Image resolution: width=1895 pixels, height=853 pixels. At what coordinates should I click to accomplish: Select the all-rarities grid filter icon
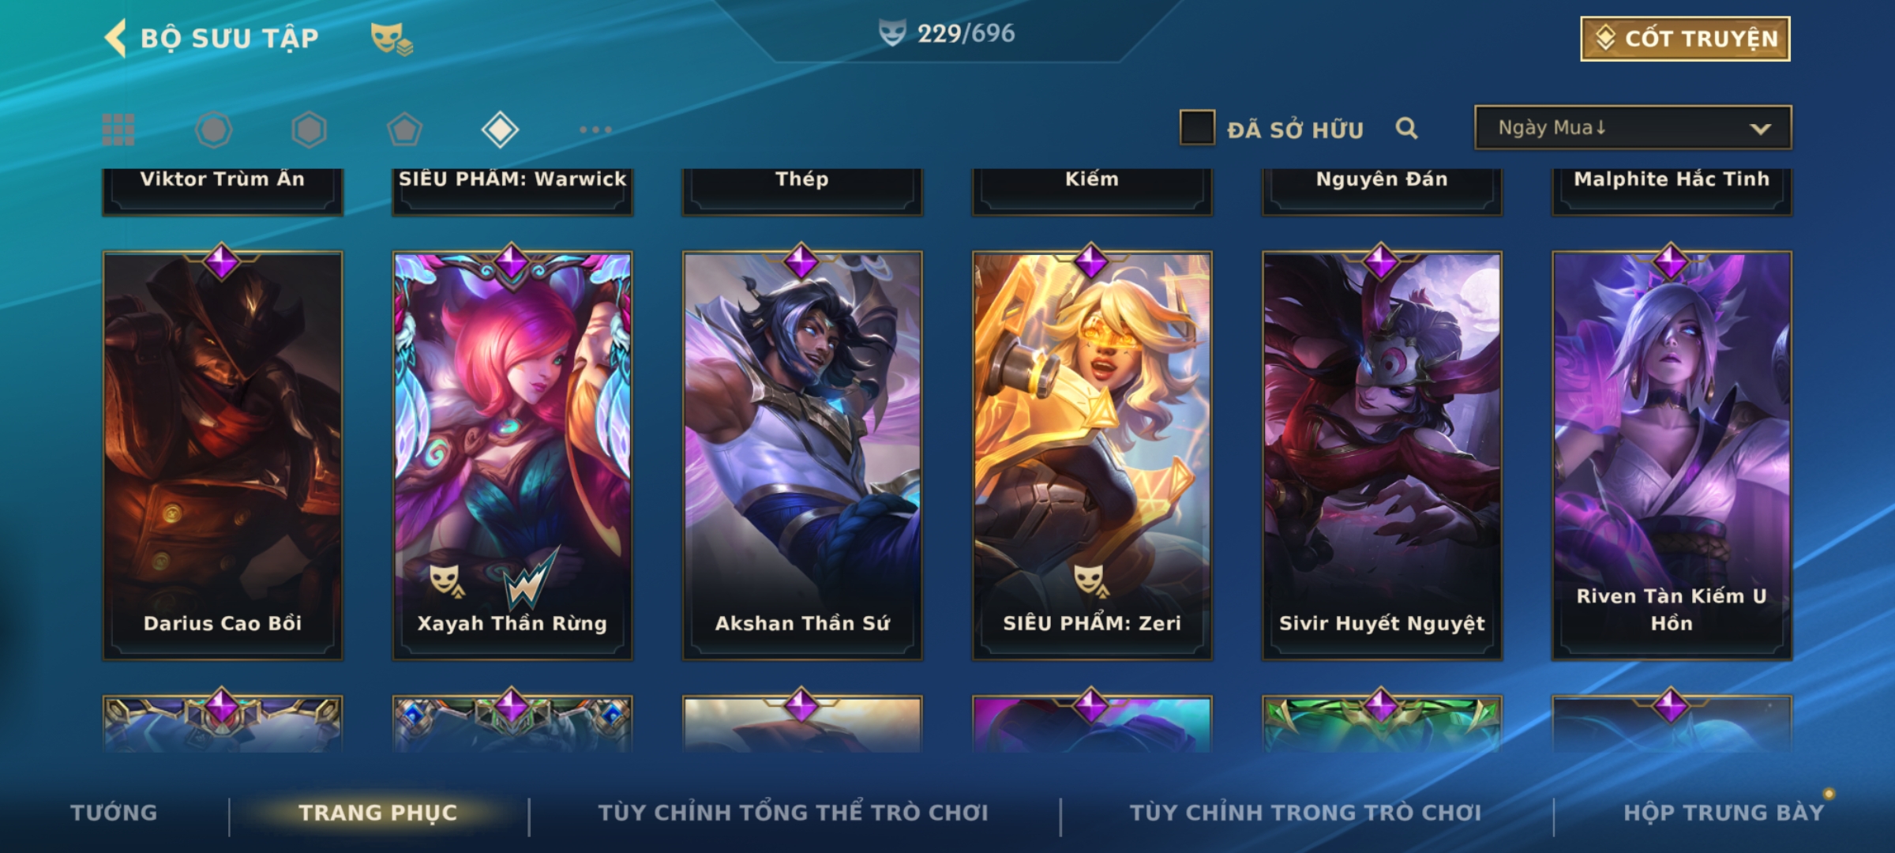coord(118,130)
